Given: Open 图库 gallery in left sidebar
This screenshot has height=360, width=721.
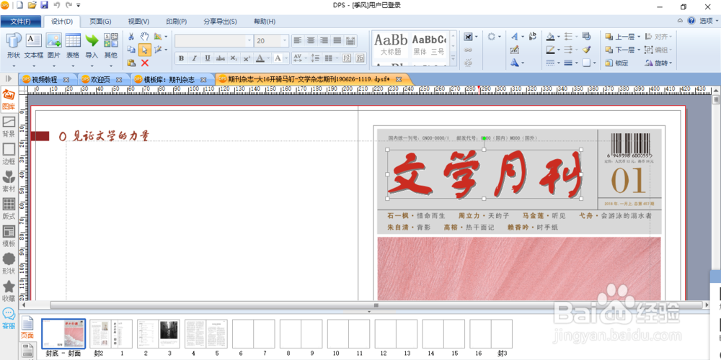Looking at the screenshot, I should (x=9, y=99).
